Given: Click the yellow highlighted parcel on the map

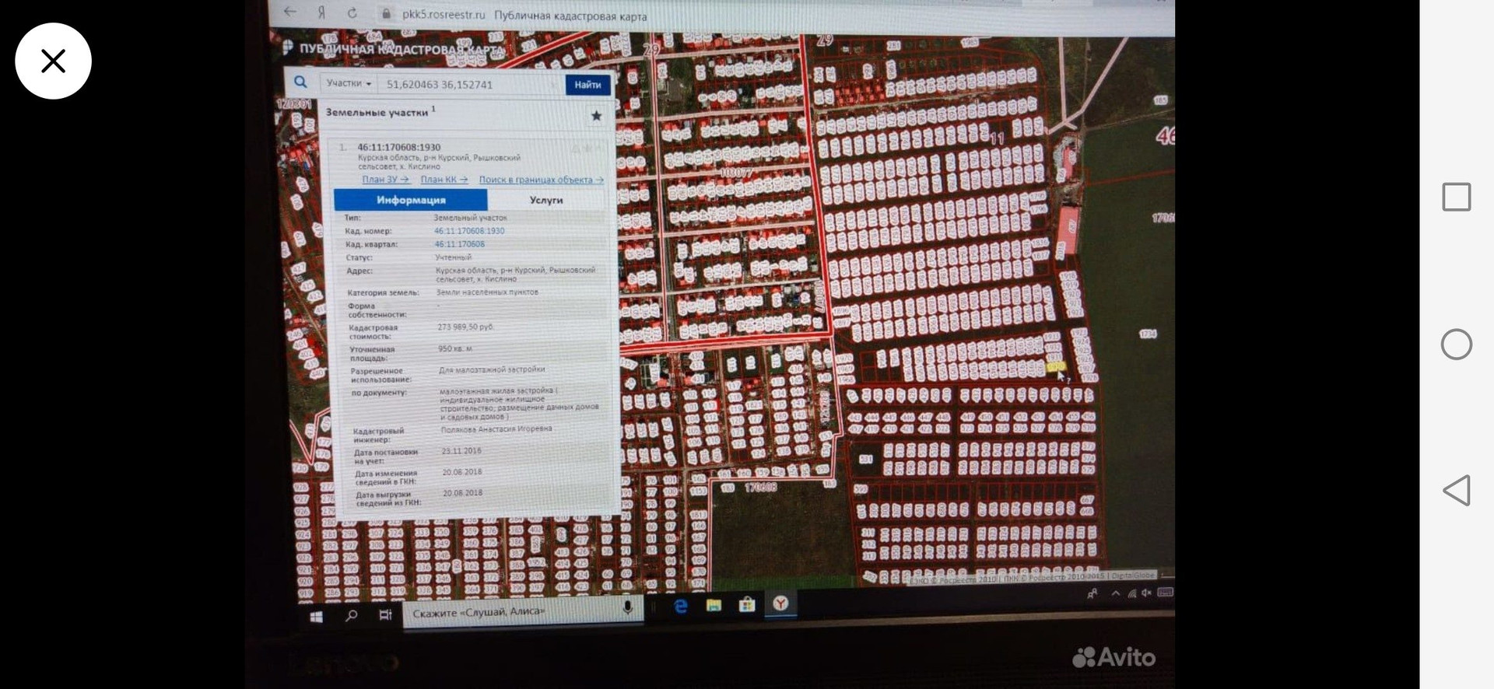Looking at the screenshot, I should pyautogui.click(x=1056, y=366).
